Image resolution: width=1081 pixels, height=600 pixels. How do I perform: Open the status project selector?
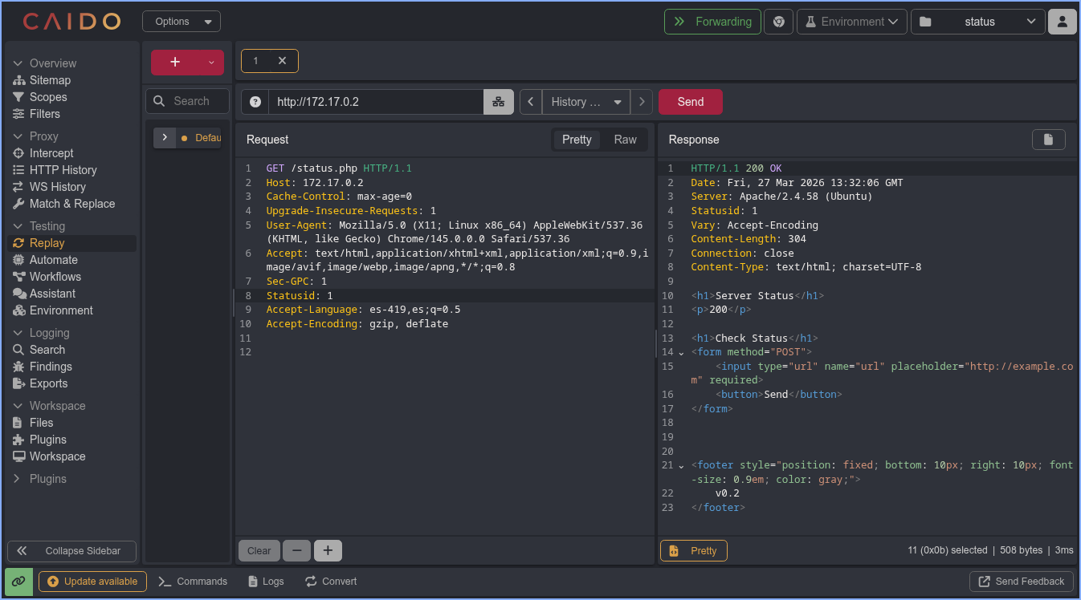click(x=977, y=22)
